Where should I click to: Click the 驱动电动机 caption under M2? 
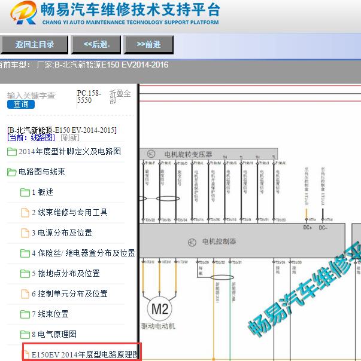[x=158, y=326]
